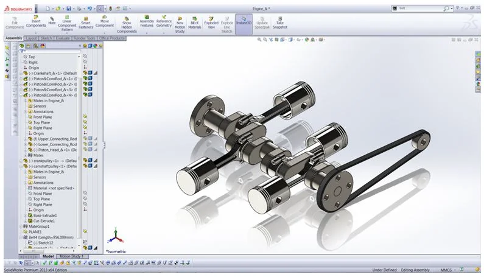
Task: Click Show Hidden Components
Action: coord(127,25)
